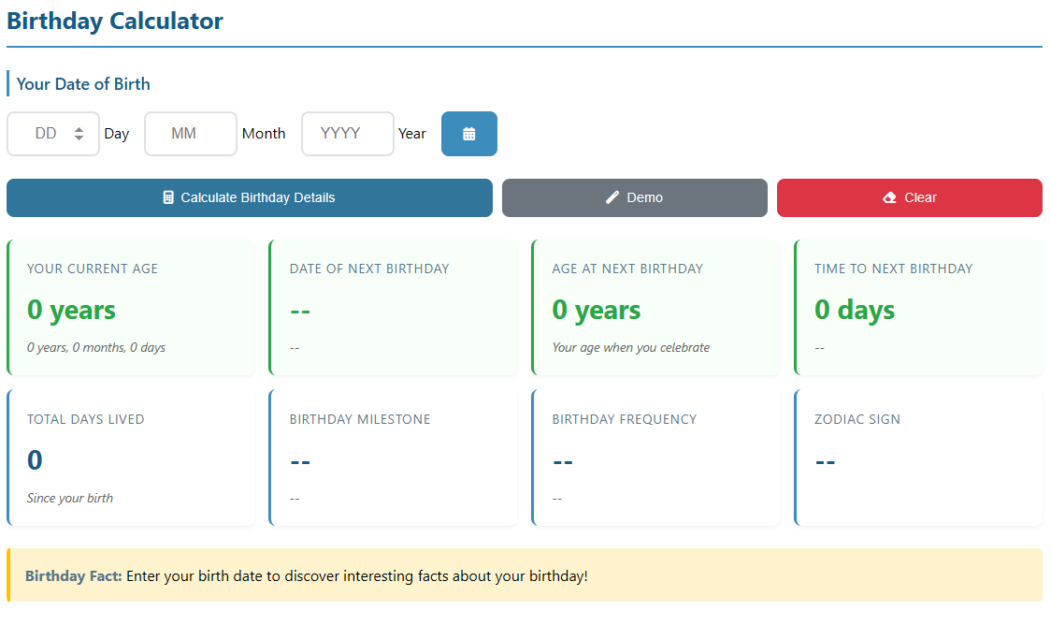Screen dimensions: 1051x625
Task: Select the Date of Next Birthday card
Action: [x=393, y=308]
